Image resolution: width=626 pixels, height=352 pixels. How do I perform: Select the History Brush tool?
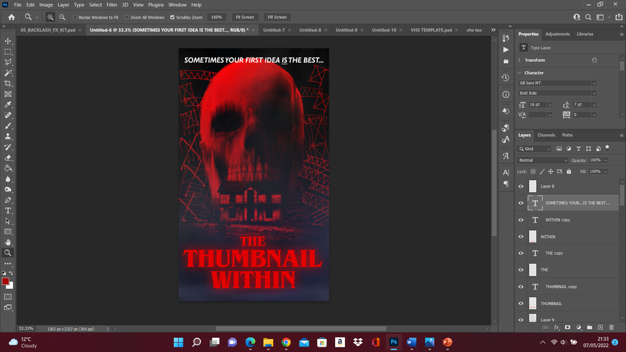point(8,147)
